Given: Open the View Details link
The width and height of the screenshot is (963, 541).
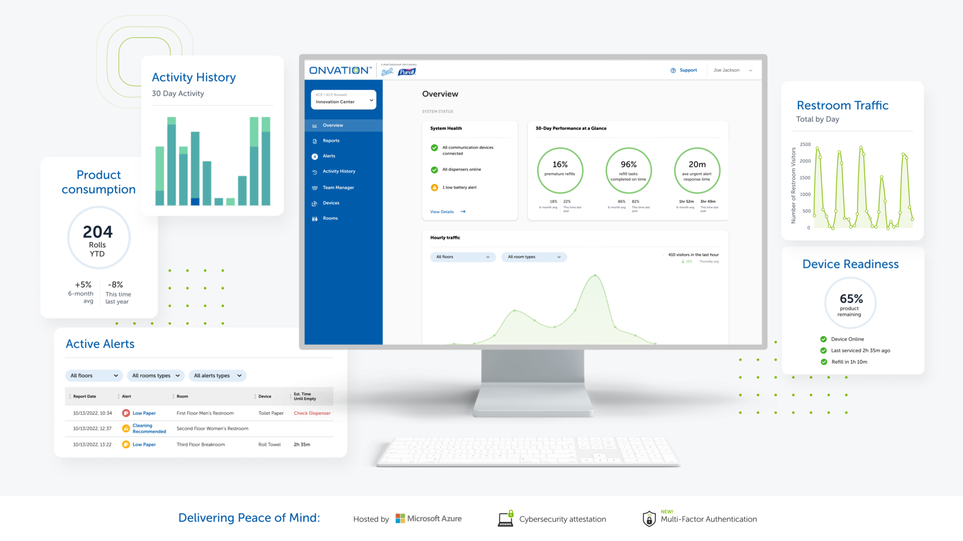Looking at the screenshot, I should pos(442,212).
